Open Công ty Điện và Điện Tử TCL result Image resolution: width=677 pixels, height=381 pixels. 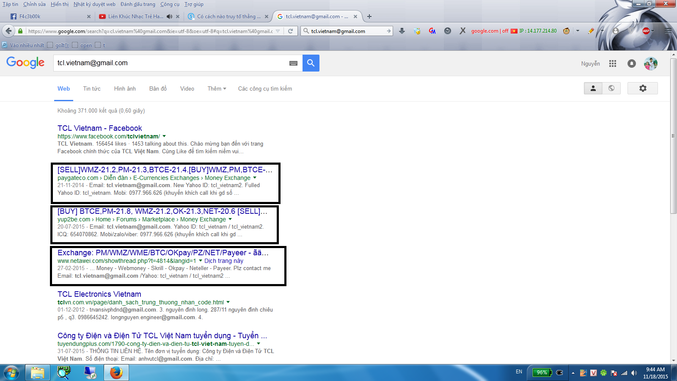pyautogui.click(x=162, y=336)
